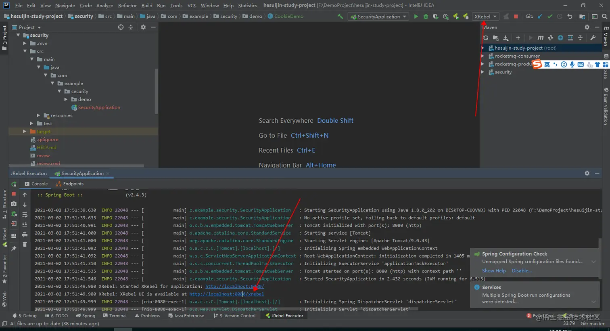
Task: Open the Statistics menu
Action: pos(248,5)
